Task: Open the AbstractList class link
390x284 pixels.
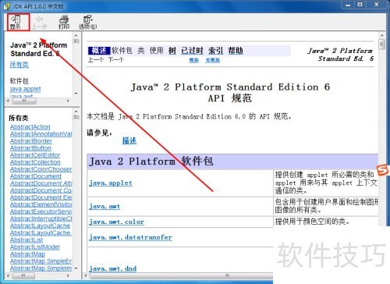Action: click(x=27, y=240)
